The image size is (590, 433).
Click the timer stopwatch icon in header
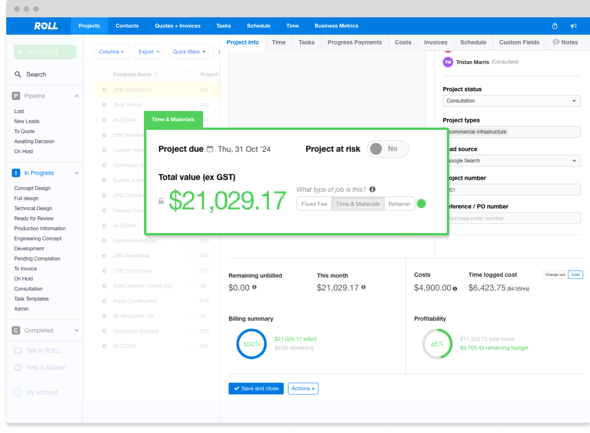point(555,26)
